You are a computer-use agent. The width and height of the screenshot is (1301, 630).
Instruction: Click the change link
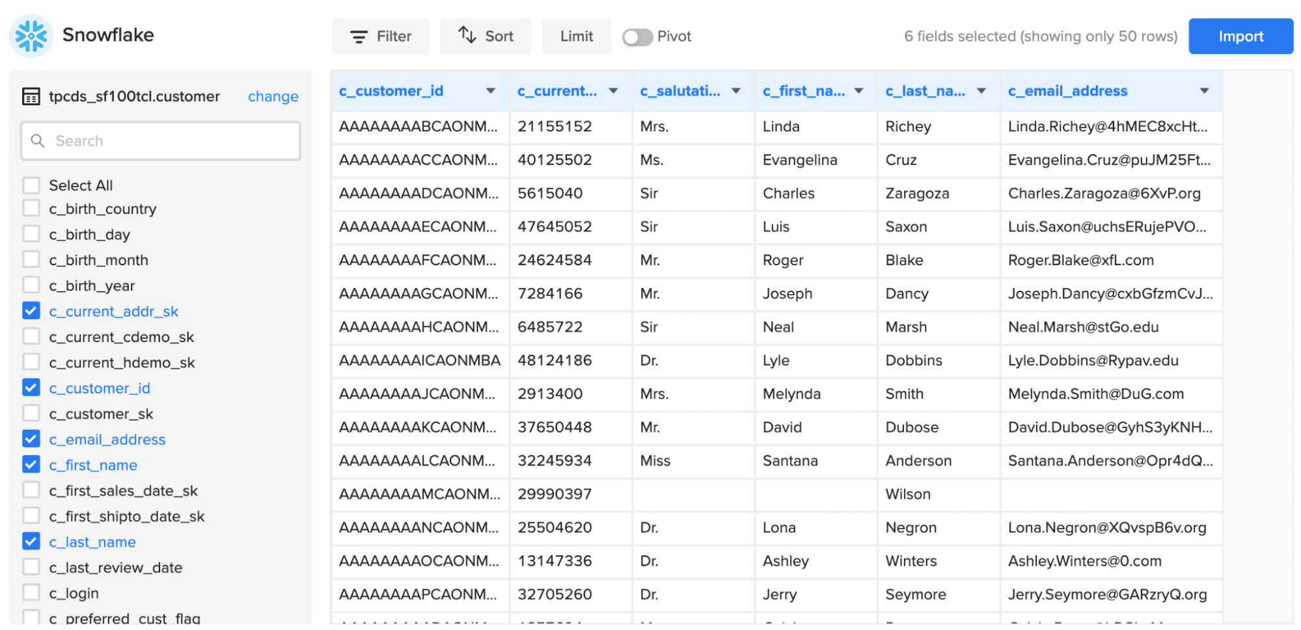(x=273, y=96)
